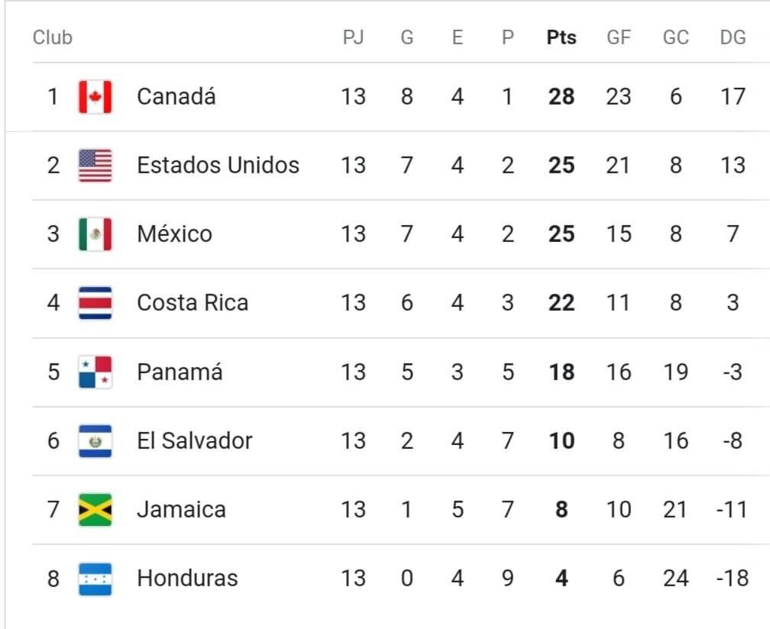Click the Canada flag icon
The image size is (770, 629).
coord(95,97)
